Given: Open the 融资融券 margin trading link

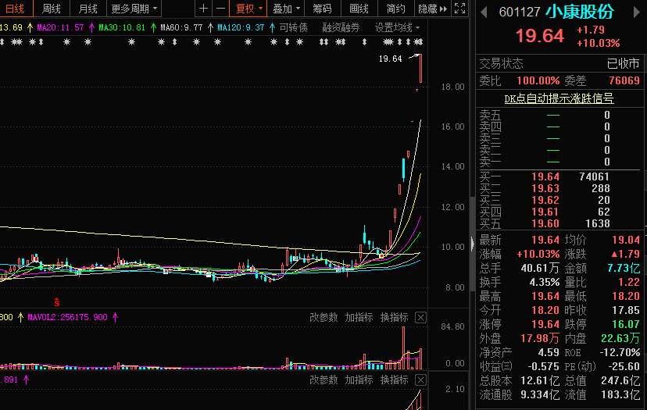Looking at the screenshot, I should click(x=341, y=27).
